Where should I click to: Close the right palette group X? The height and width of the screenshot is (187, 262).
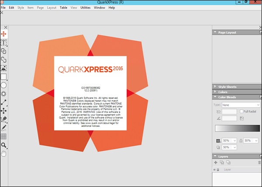point(260,27)
